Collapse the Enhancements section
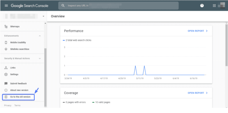This screenshot has width=228, height=113. coord(40,36)
